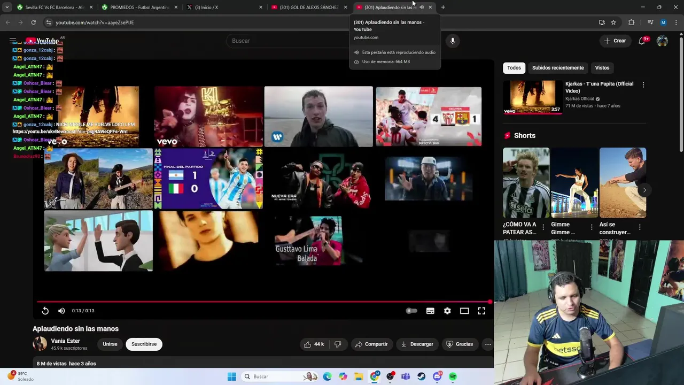Reload the page
Viewport: 684px width, 385px height.
[33, 22]
